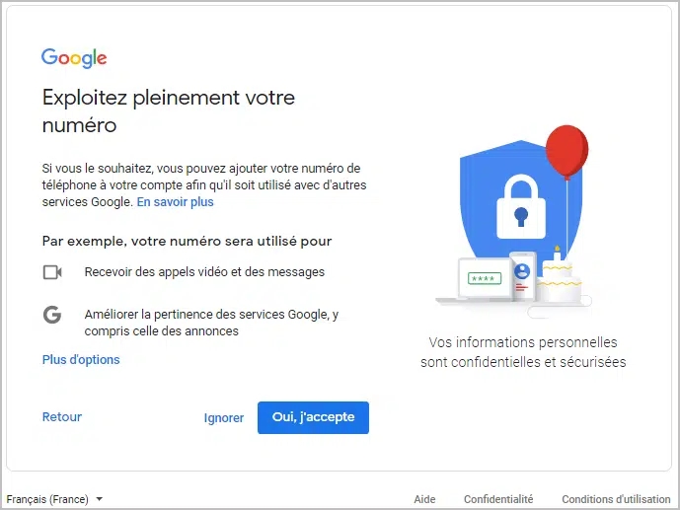Click the video camera icon

coord(52,272)
